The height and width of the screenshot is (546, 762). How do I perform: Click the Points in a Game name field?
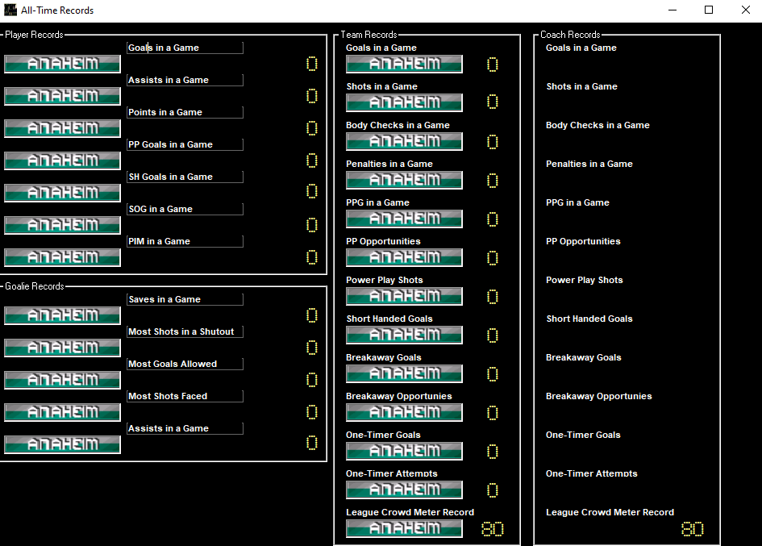[185, 112]
